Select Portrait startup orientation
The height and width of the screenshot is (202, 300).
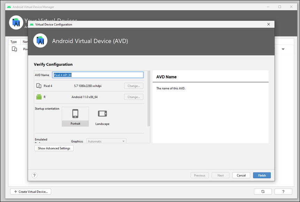click(x=75, y=116)
